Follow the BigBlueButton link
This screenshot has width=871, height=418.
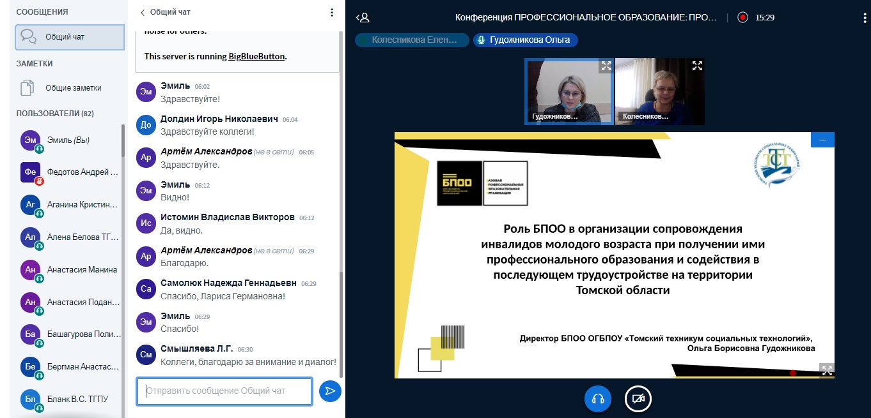tap(256, 56)
